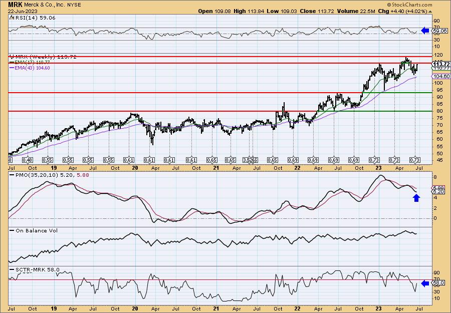Click the up triangle beside the Chg percentage
The height and width of the screenshot is (313, 451).
click(x=430, y=12)
